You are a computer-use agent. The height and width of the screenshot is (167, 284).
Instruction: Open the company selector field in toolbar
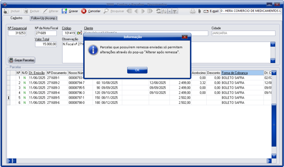(x=250, y=11)
